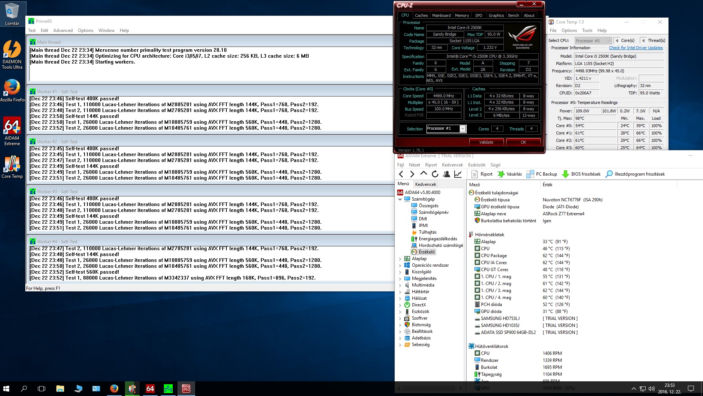This screenshot has width=703, height=396.
Task: Click Check for Intel Driver Updates link
Action: 636,48
